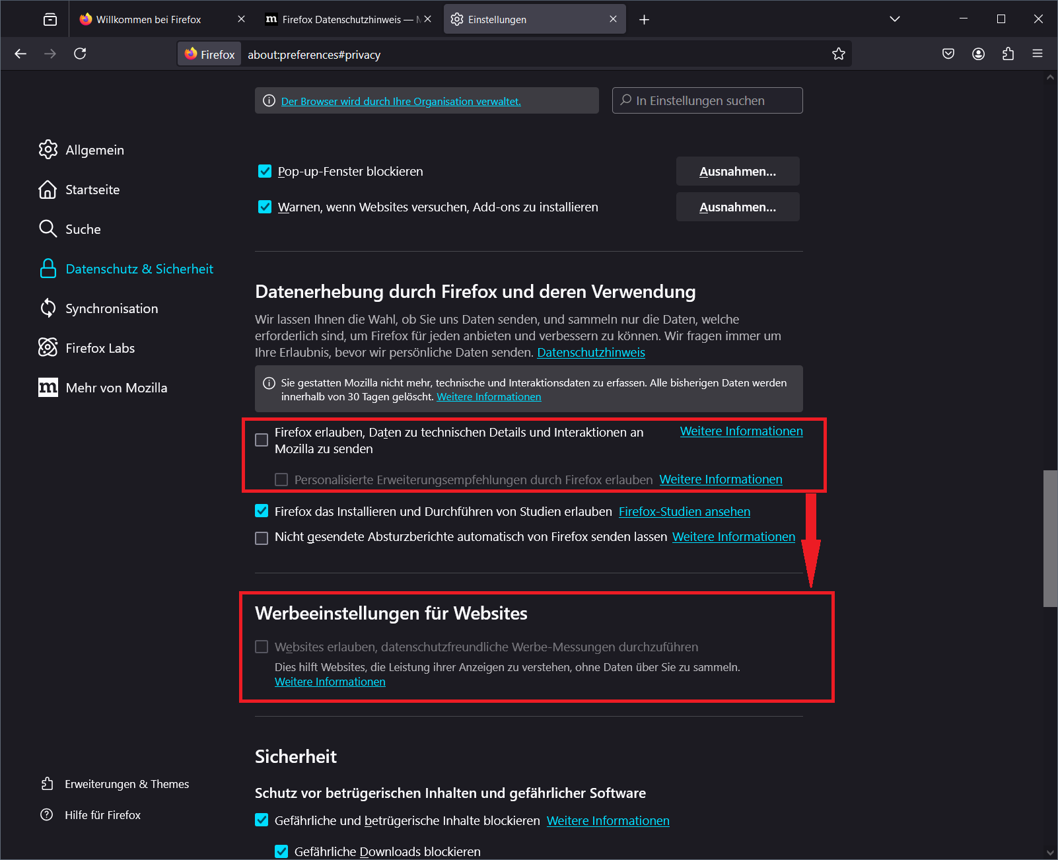Open the Firefox hamburger menu
Image resolution: width=1058 pixels, height=860 pixels.
[x=1038, y=54]
